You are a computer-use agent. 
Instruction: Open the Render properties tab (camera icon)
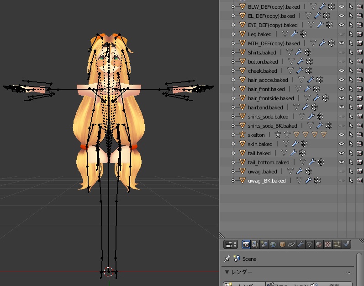(x=246, y=244)
